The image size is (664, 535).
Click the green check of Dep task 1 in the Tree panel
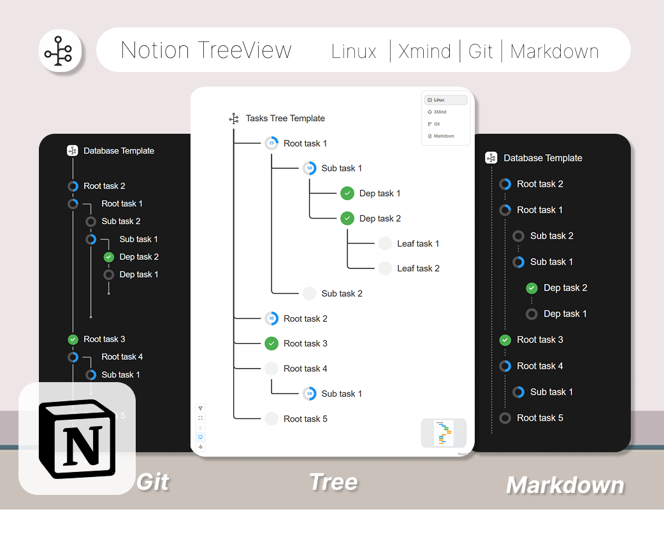(x=347, y=194)
